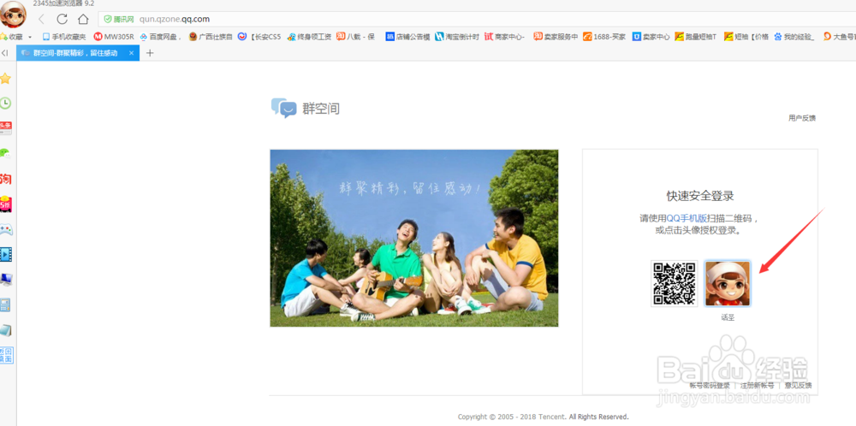The height and width of the screenshot is (426, 856).
Task: Open the 商家中心- bookmark
Action: (x=505, y=37)
